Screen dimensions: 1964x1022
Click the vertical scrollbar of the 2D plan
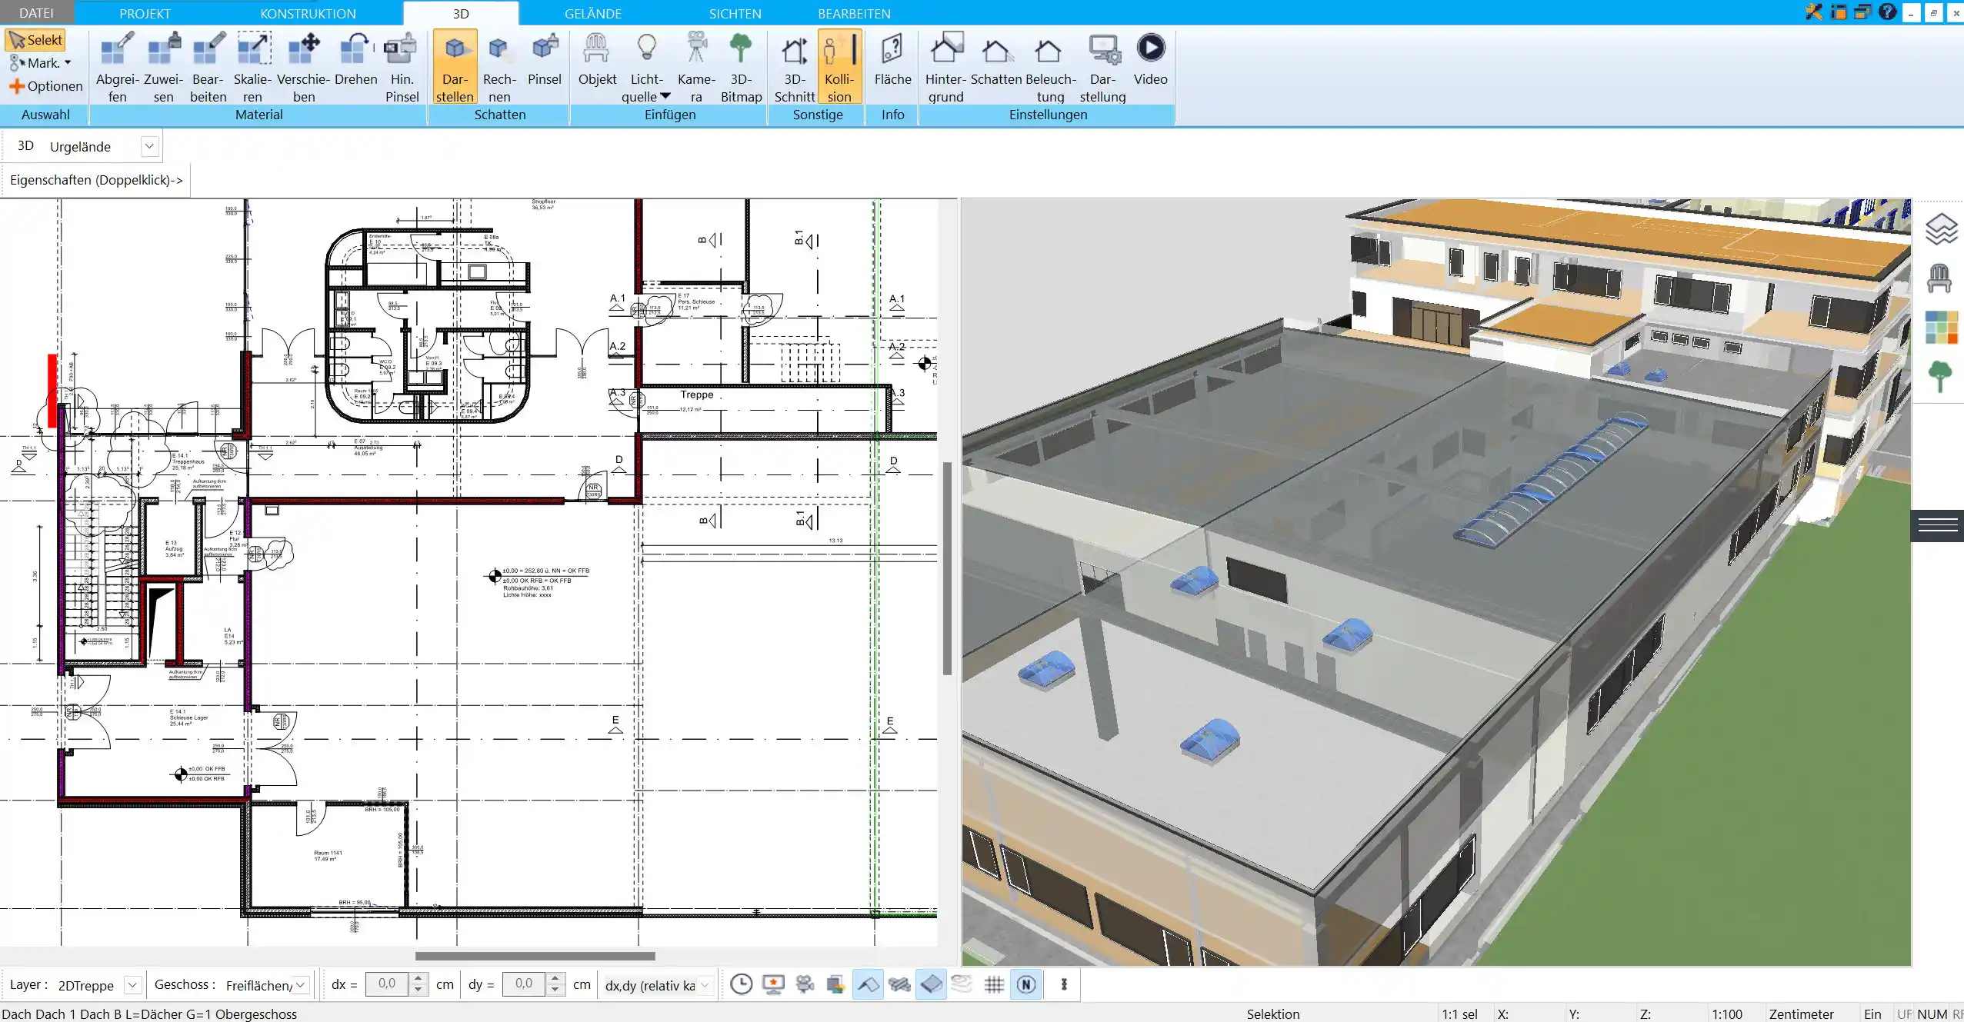pyautogui.click(x=947, y=568)
